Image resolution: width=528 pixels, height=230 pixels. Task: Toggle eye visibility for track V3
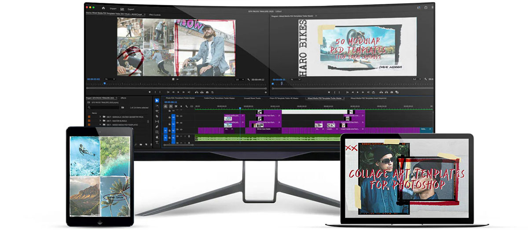[181, 117]
